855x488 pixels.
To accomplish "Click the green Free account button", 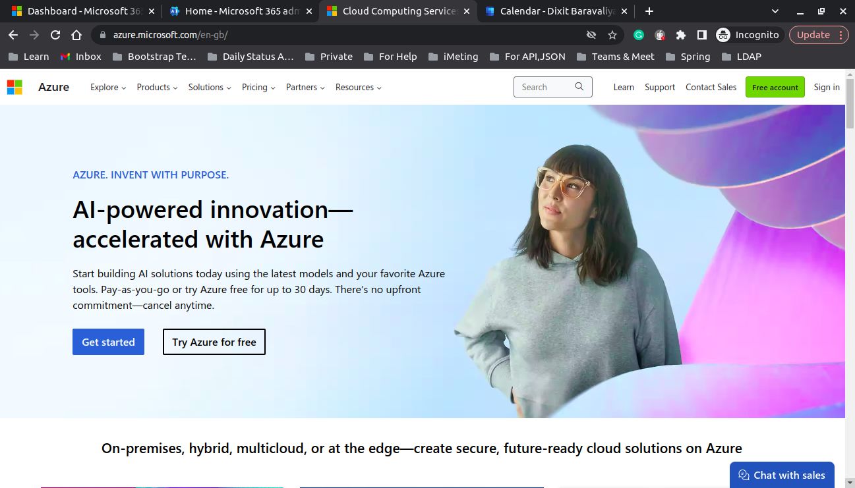I will pos(775,87).
